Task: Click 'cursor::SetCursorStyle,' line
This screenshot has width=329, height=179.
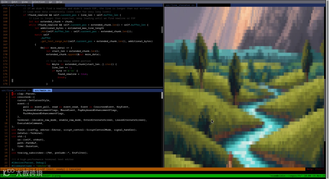Action: tap(34, 100)
